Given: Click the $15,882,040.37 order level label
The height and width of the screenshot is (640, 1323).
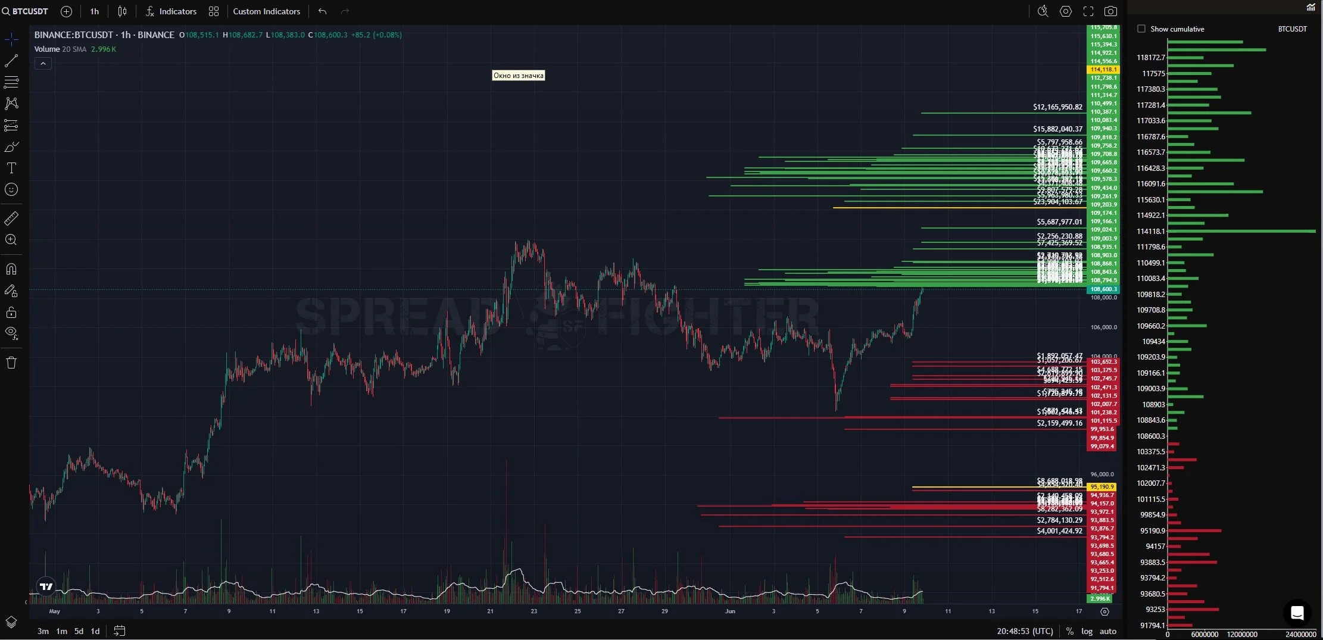Looking at the screenshot, I should pos(1057,129).
